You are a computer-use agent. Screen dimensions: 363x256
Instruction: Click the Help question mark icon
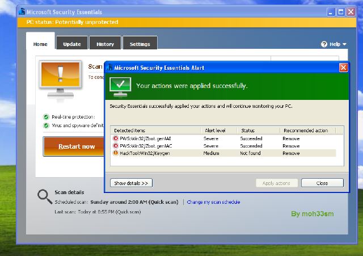324,44
